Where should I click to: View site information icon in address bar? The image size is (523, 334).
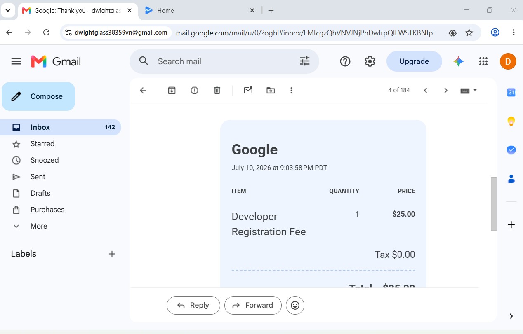68,33
